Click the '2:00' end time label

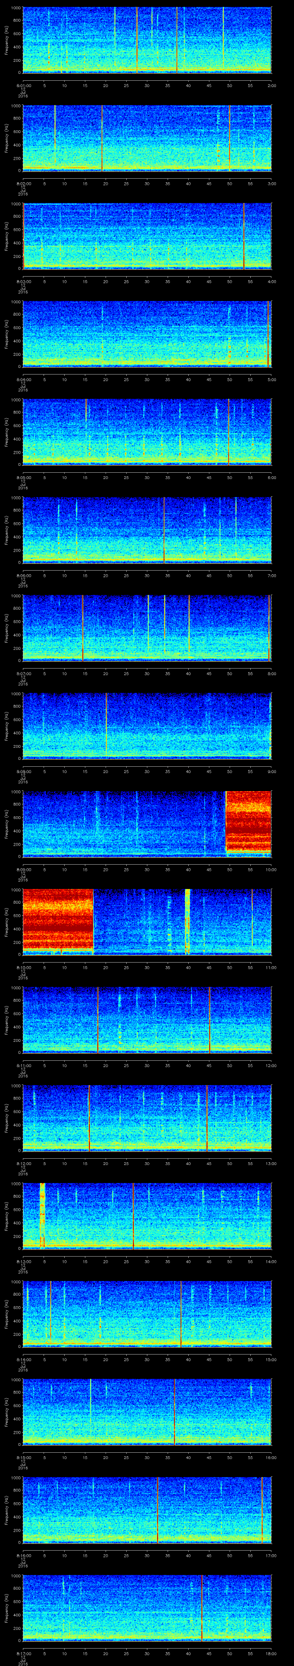271,85
